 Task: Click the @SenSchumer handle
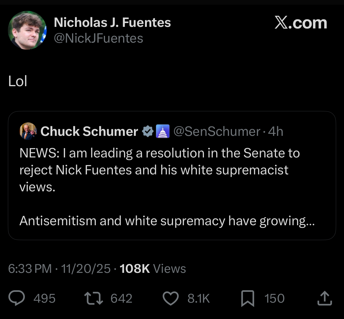point(217,131)
